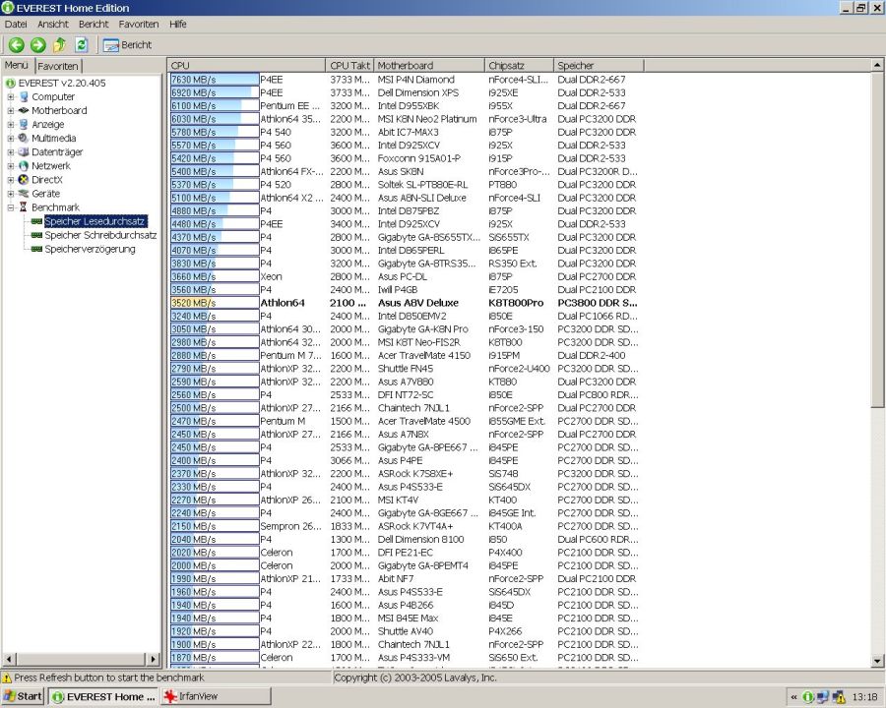Select the Benchmark hourglass icon

pos(24,207)
